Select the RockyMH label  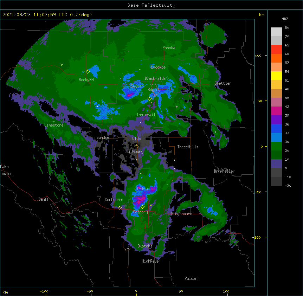pos(86,80)
